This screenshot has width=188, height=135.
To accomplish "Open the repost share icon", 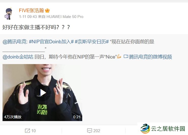I will (27, 131).
